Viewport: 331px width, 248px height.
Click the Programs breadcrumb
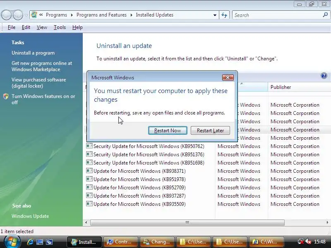56,15
